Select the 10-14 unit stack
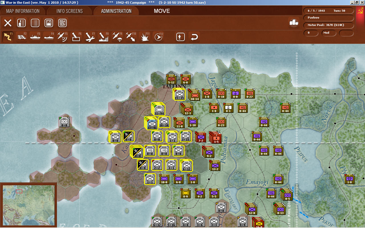 (x=194, y=95)
